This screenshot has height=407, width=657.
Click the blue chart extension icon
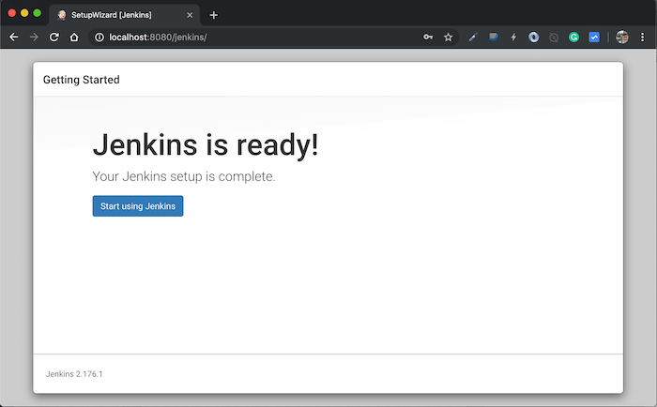pos(594,38)
